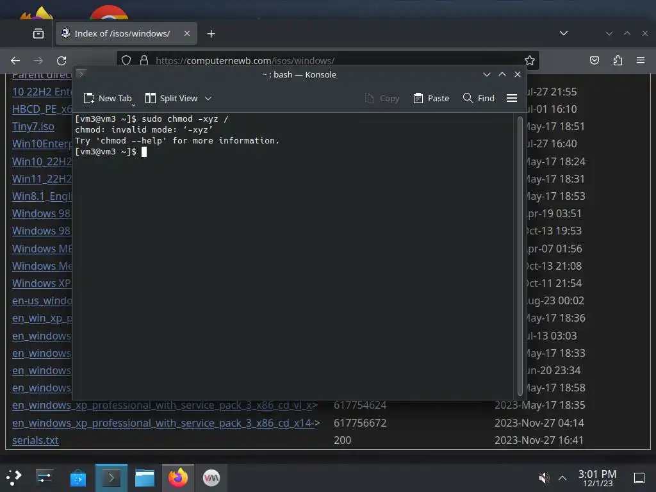Open Tiny7.iso link
The width and height of the screenshot is (656, 492).
[33, 126]
